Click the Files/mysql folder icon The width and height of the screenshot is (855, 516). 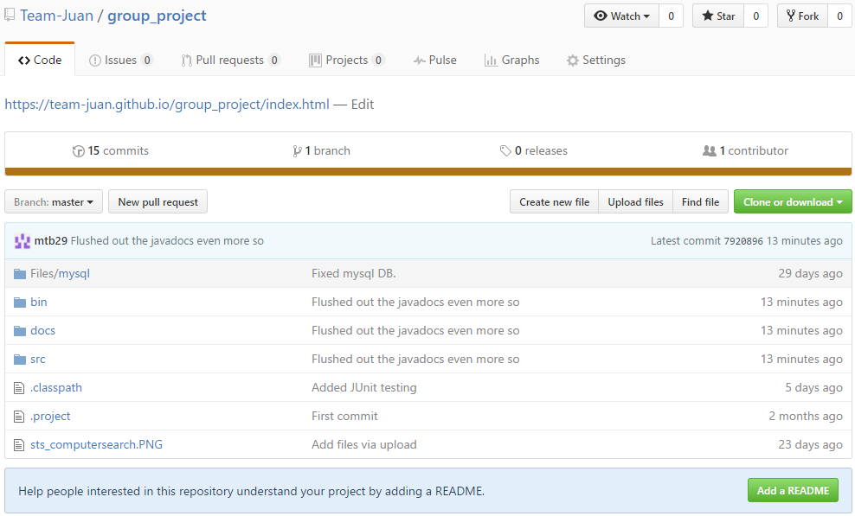click(20, 273)
